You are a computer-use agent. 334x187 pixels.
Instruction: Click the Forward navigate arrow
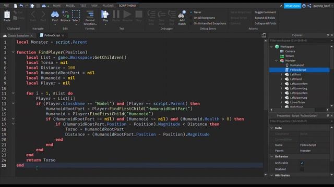pos(43,15)
